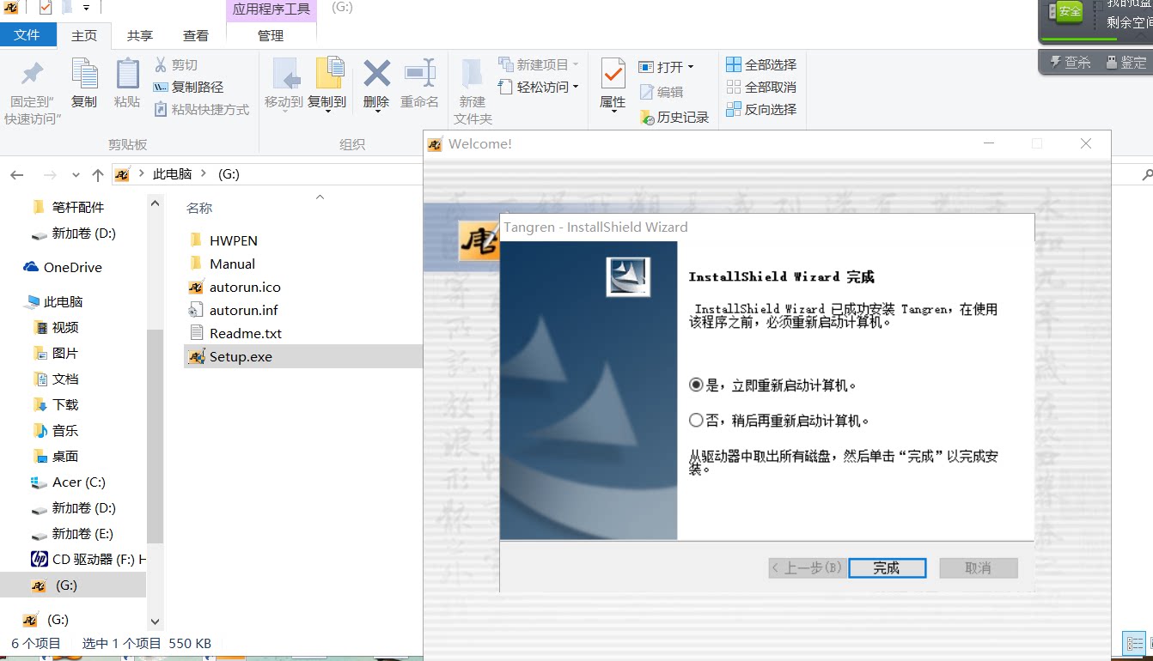Switch to details view icon
The height and width of the screenshot is (661, 1153).
click(x=1134, y=643)
